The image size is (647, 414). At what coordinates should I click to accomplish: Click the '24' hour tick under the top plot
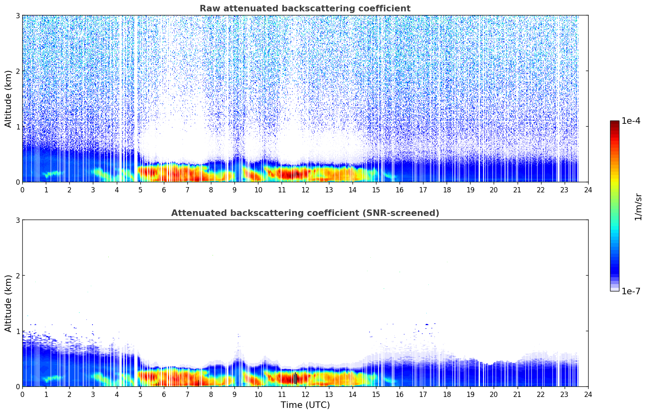pyautogui.click(x=588, y=190)
